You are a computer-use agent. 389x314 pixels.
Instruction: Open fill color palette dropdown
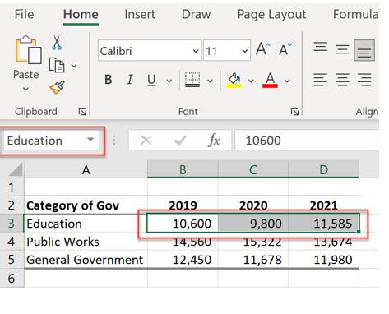point(251,81)
